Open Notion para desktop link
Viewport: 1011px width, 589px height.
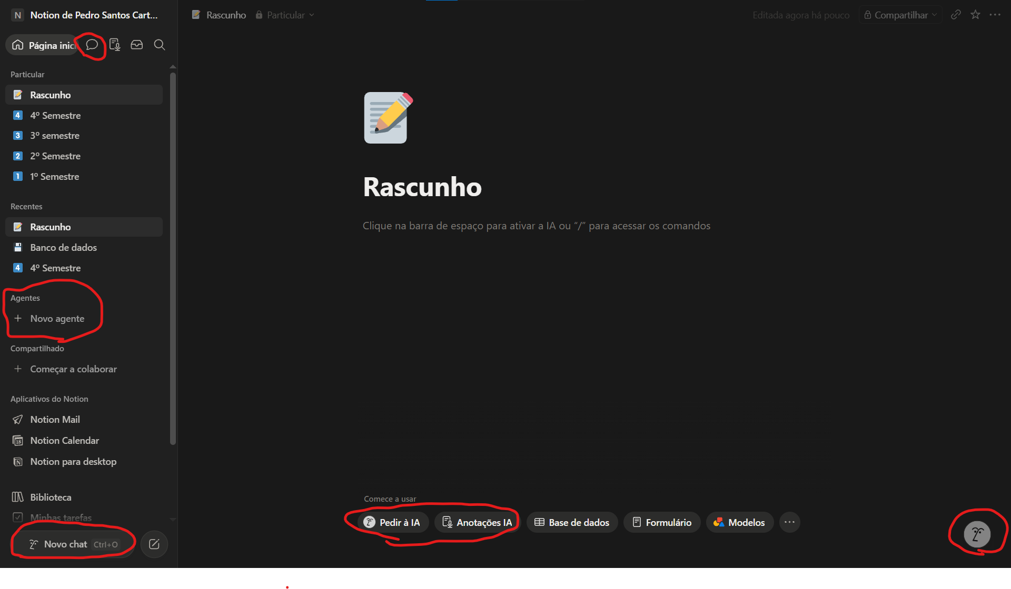pos(84,461)
